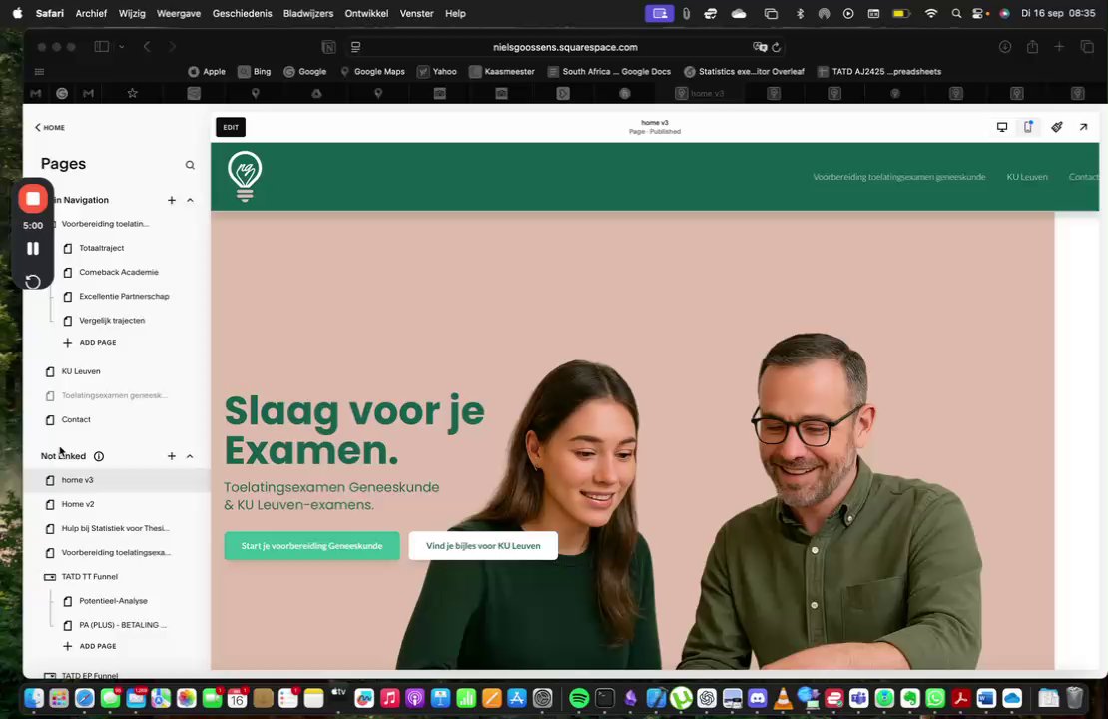Restart the recording with the circular arrow
This screenshot has width=1108, height=719.
33,282
